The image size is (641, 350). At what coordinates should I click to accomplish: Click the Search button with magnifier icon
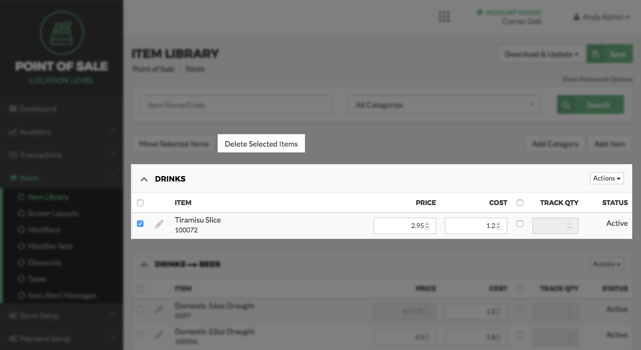[590, 105]
